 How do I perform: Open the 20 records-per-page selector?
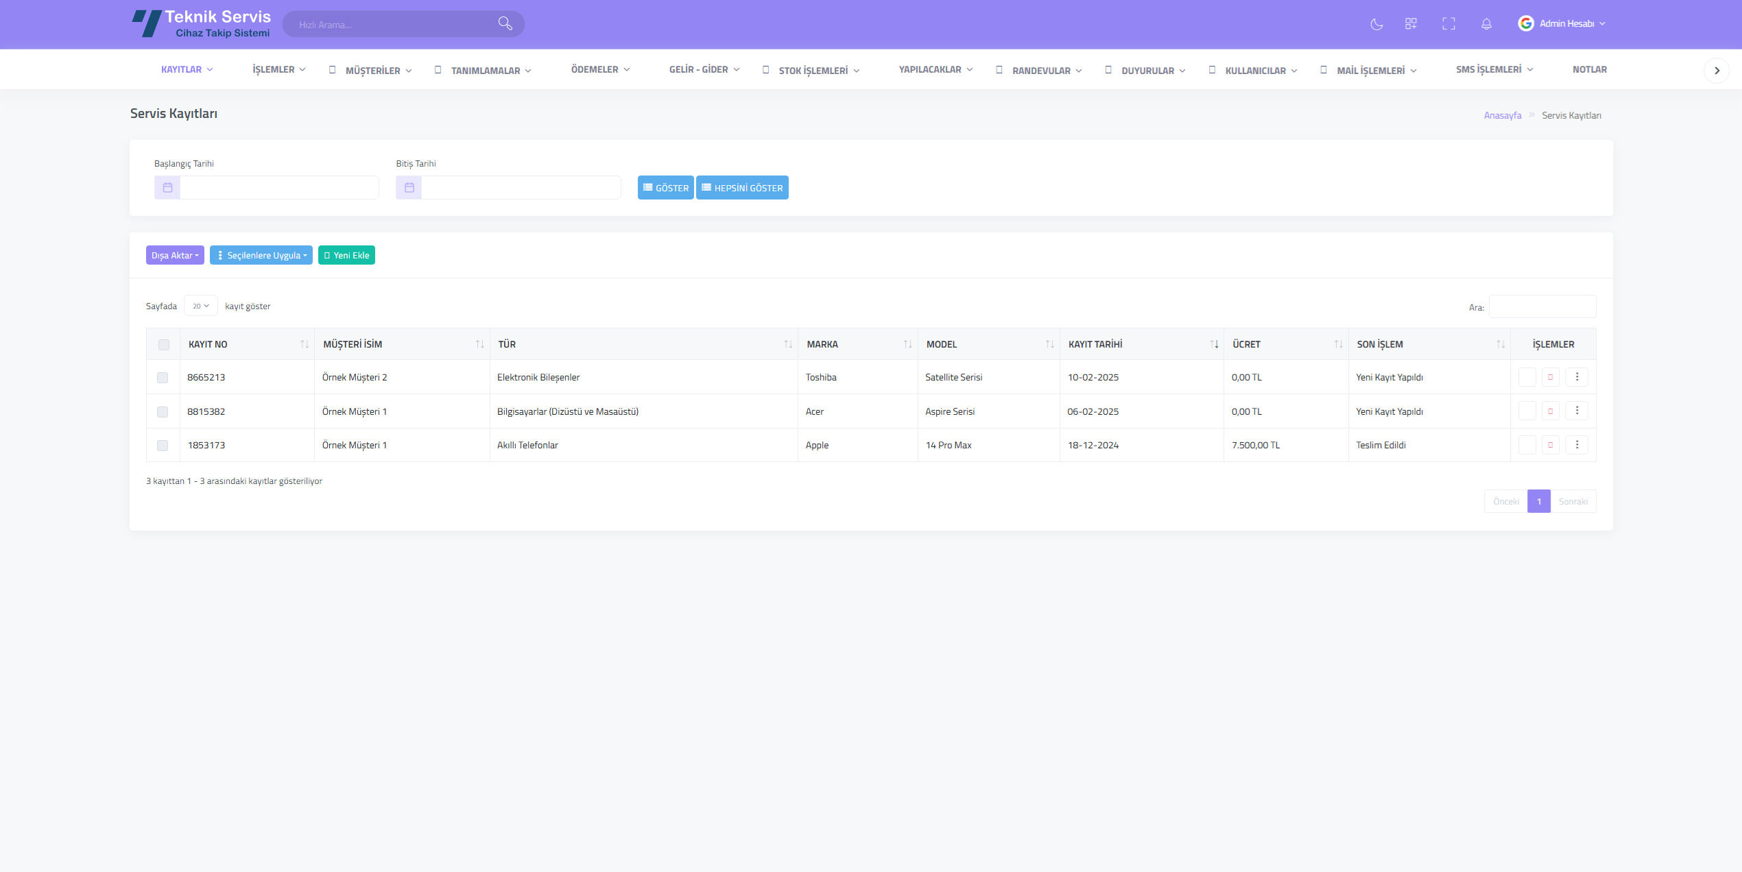200,306
